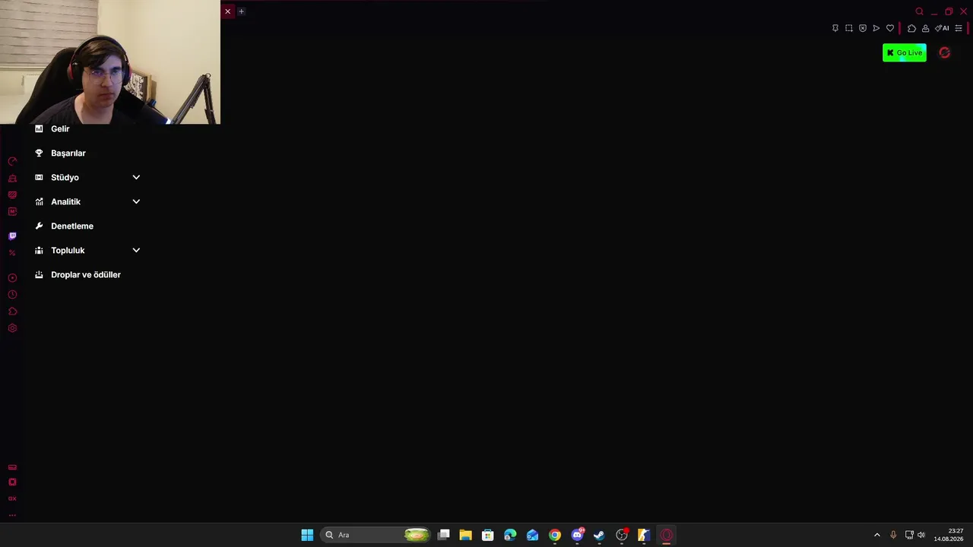Screen dimensions: 973x547
Task: Open Google Chrome from the taskbar
Action: click(x=555, y=535)
